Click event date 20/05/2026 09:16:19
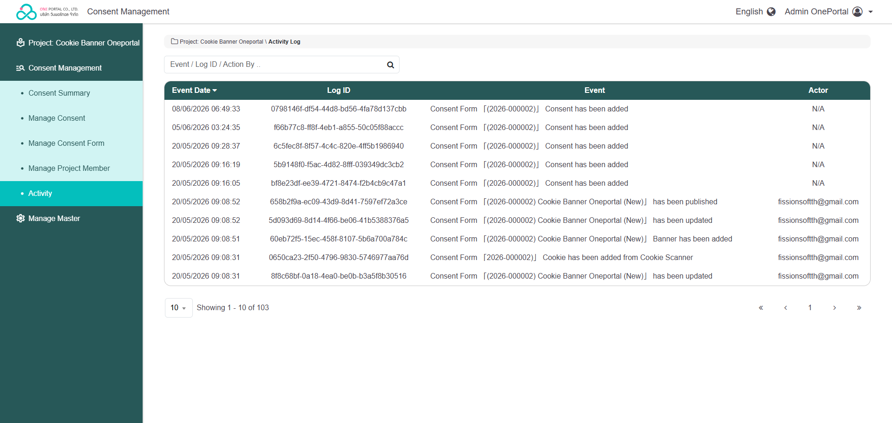 pos(206,165)
